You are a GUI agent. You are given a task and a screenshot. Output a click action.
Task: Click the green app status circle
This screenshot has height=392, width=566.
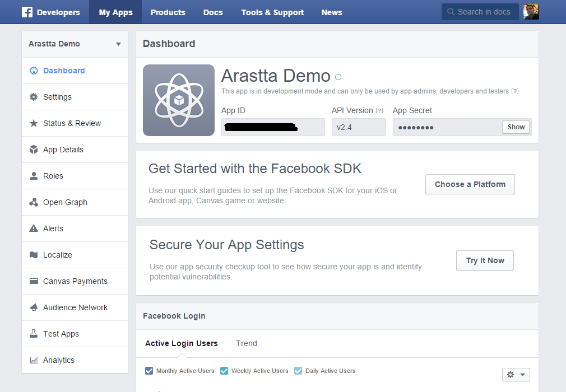pyautogui.click(x=338, y=77)
